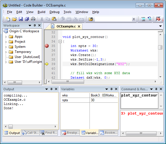
Task: Pin the Output panel
Action: pyautogui.click(x=51, y=89)
